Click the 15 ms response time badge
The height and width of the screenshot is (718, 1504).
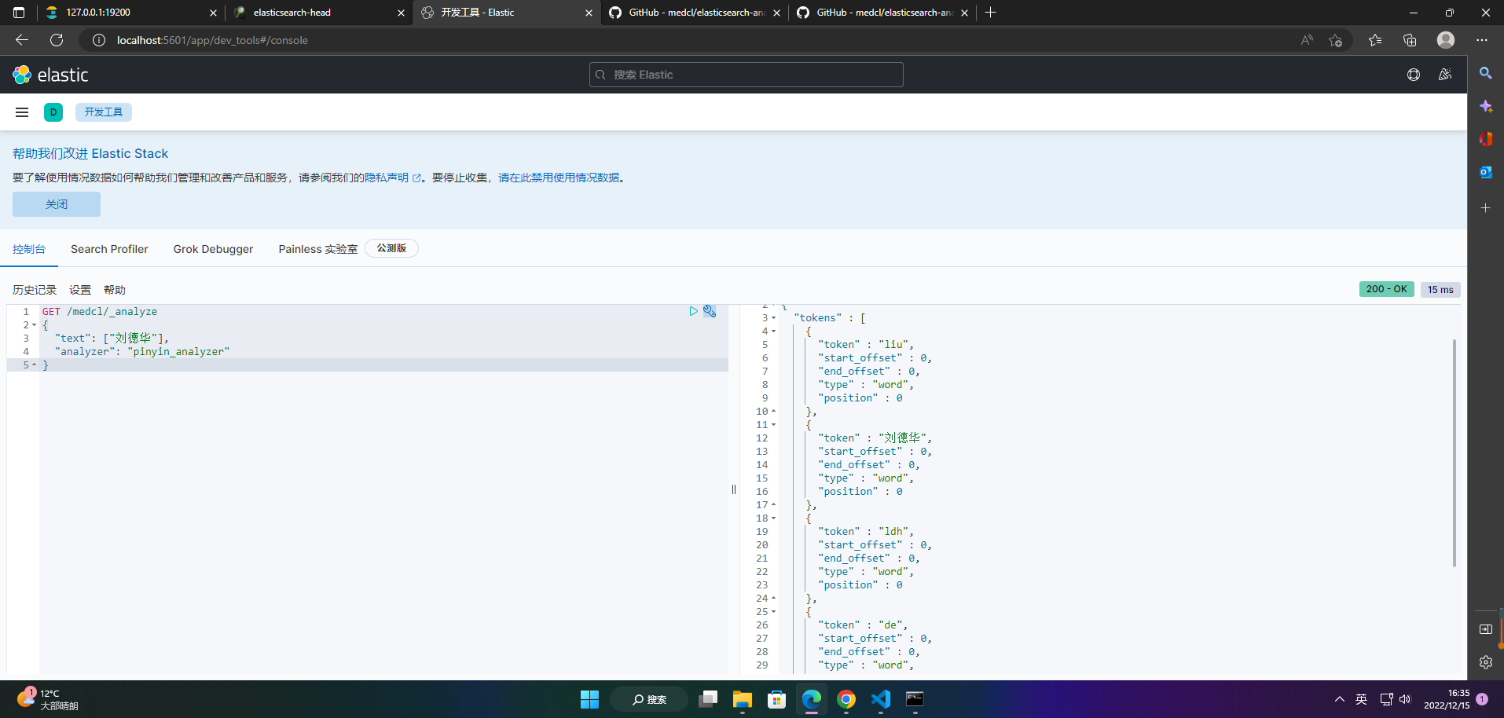1440,289
